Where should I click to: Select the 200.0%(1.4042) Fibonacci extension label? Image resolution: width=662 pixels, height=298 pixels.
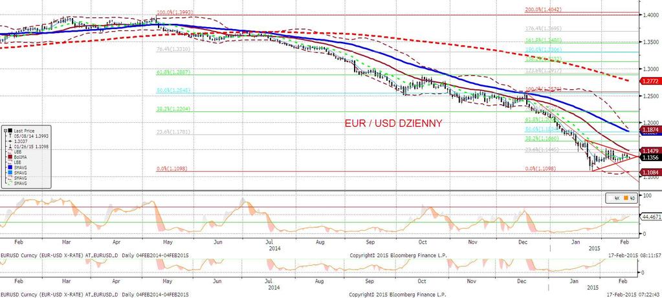(x=543, y=9)
